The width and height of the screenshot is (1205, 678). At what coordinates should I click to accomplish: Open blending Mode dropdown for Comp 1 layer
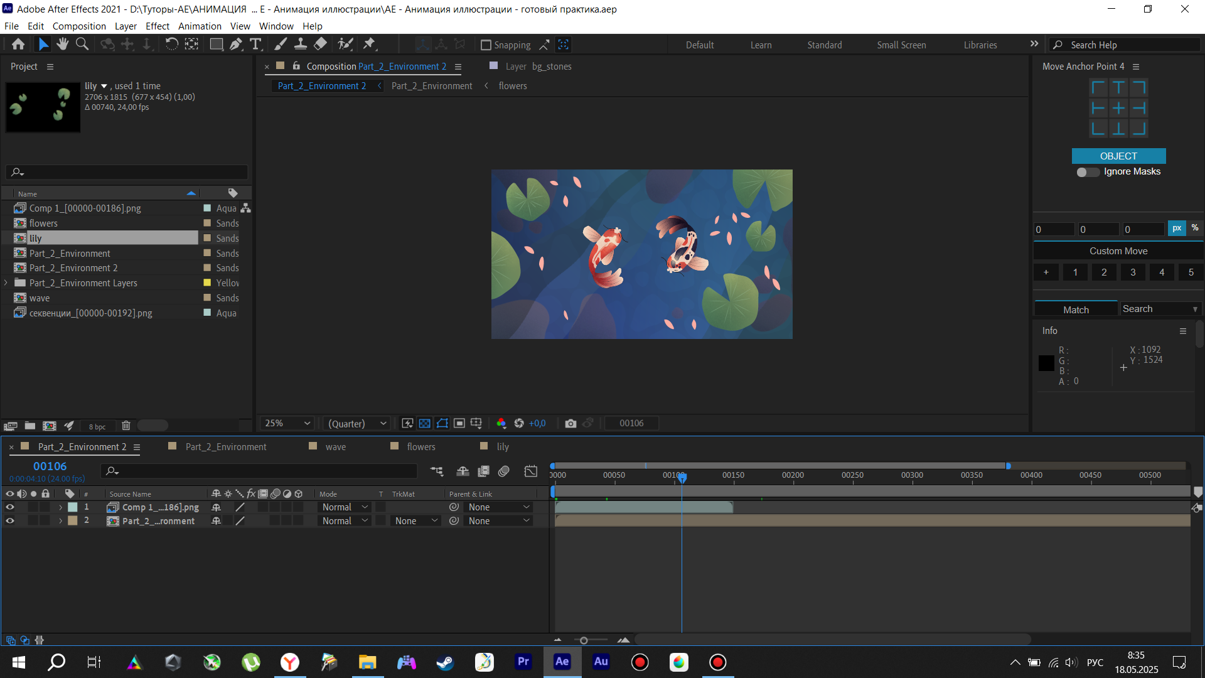coord(345,507)
